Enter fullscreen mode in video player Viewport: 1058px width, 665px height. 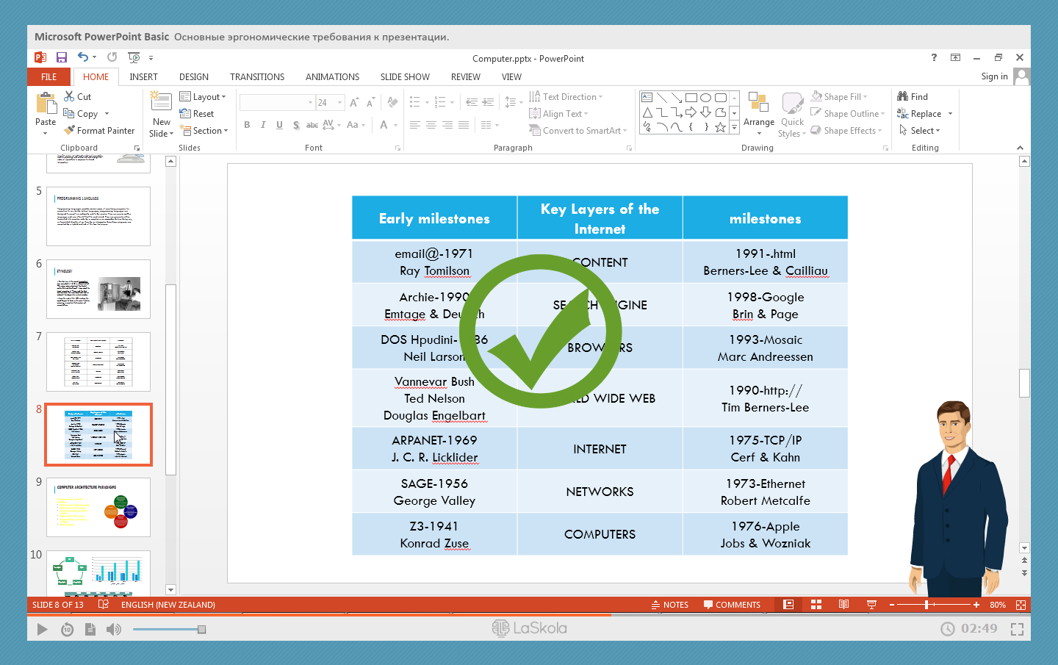[1017, 629]
